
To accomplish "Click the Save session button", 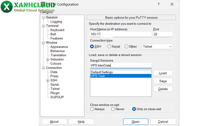I will (163, 81).
